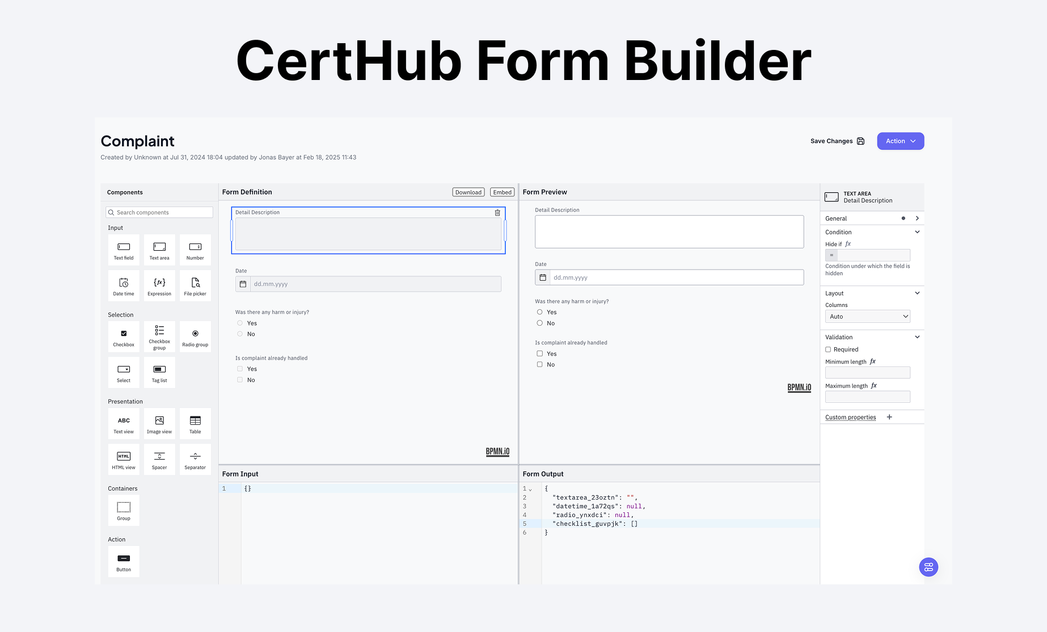Enable the Required validation checkbox
The width and height of the screenshot is (1047, 632).
pos(828,349)
